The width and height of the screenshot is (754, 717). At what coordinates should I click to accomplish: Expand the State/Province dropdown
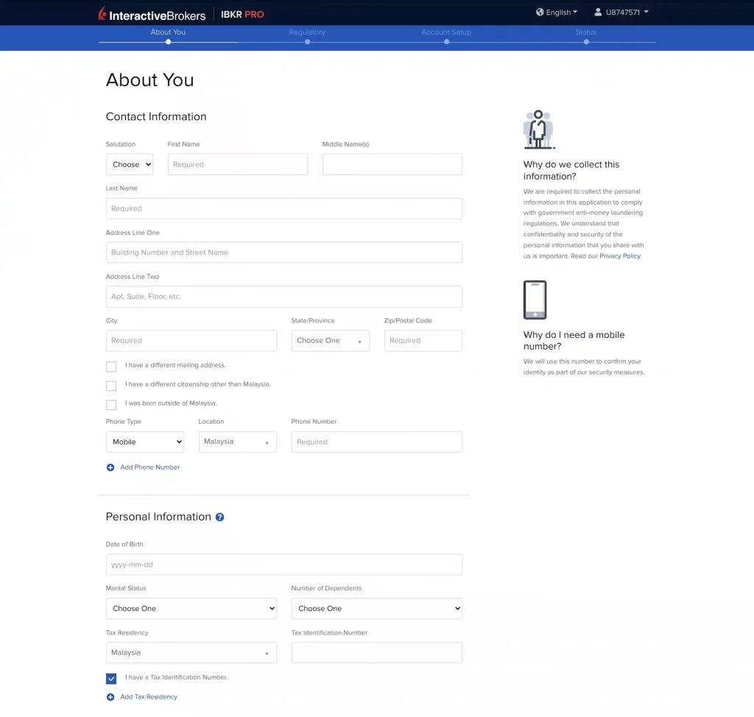[x=330, y=341]
